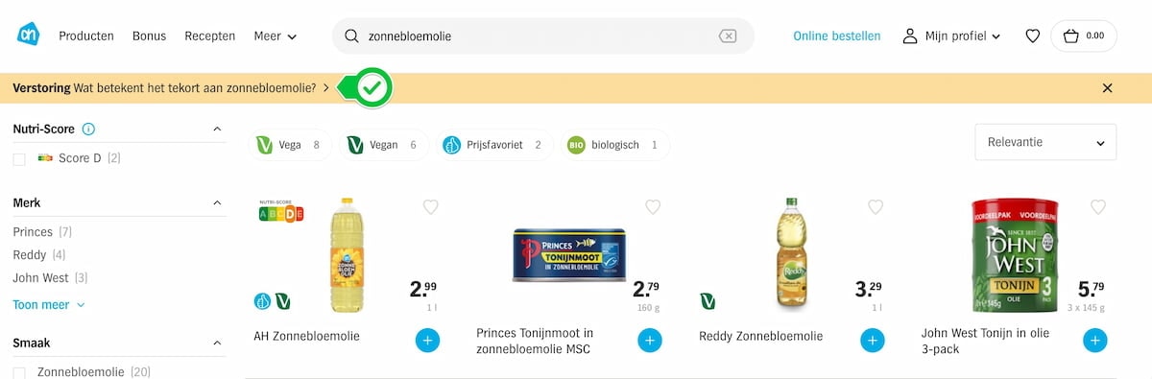Add AH Zonnebloemolie to basket
The width and height of the screenshot is (1152, 379).
pos(428,340)
